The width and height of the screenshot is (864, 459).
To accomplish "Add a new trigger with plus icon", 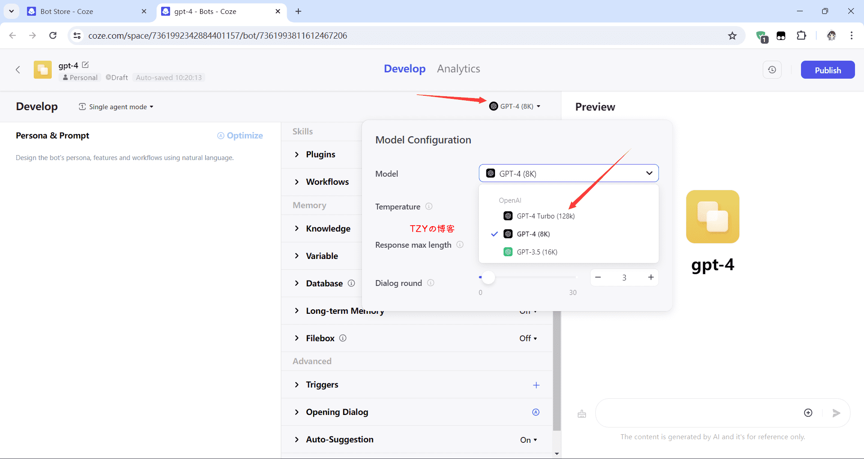I will pos(536,385).
